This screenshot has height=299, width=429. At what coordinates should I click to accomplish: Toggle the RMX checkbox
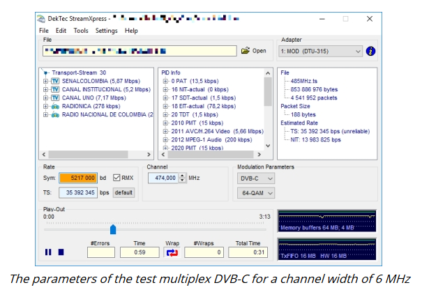tap(116, 178)
